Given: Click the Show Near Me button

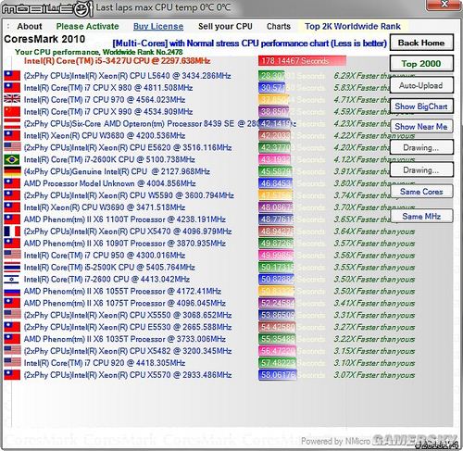Looking at the screenshot, I should (421, 127).
